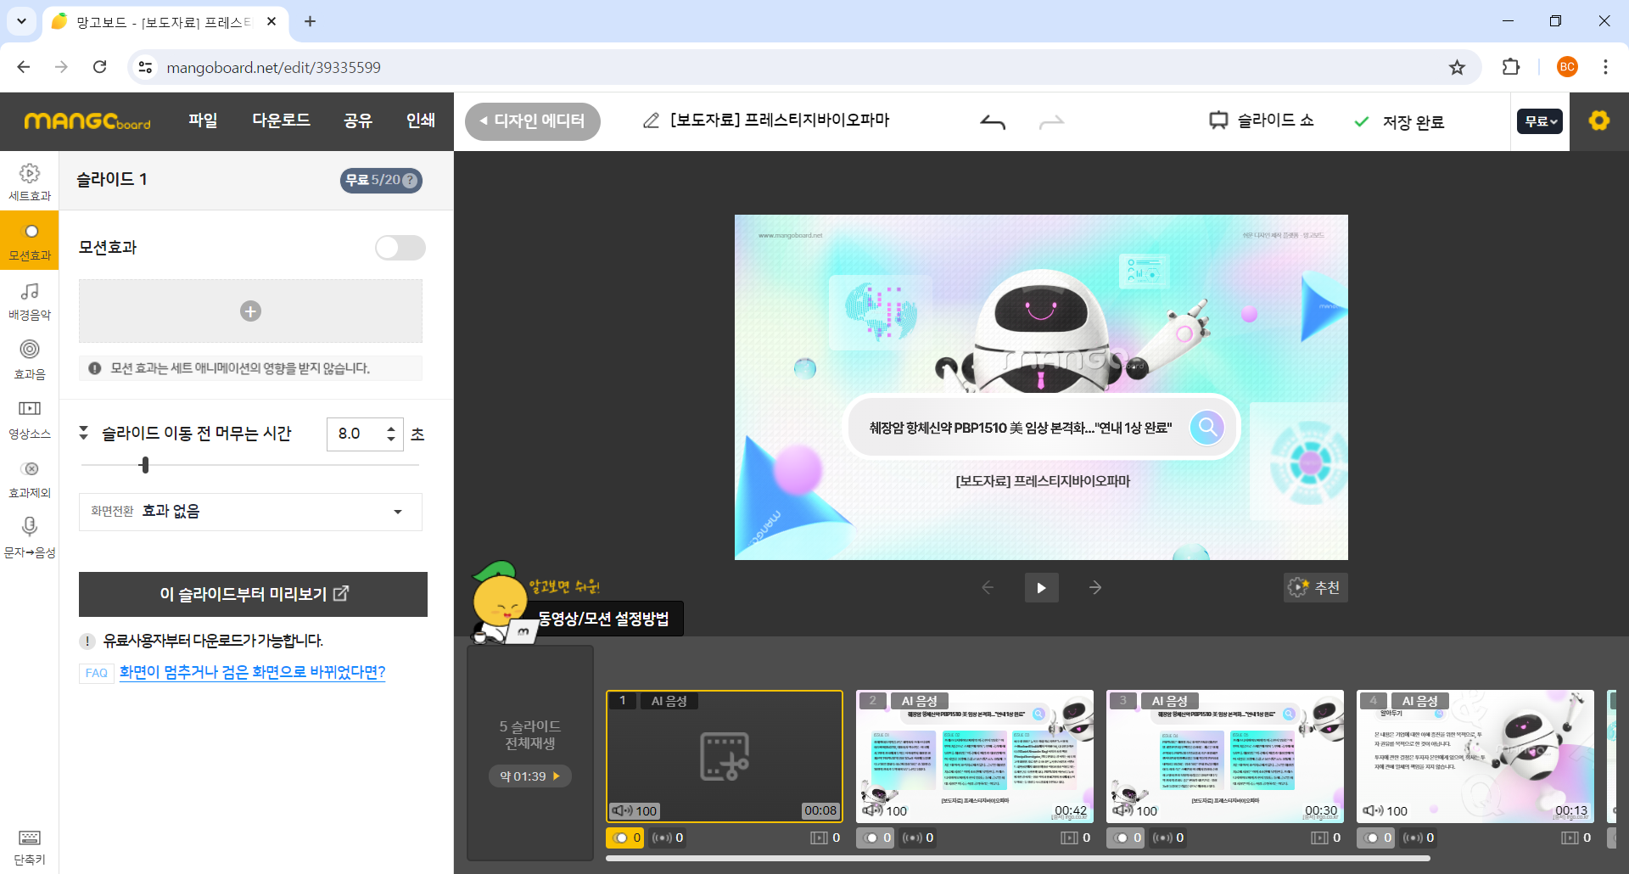Click sound effect counter under slide 1
Image resolution: width=1629 pixels, height=874 pixels.
point(668,838)
